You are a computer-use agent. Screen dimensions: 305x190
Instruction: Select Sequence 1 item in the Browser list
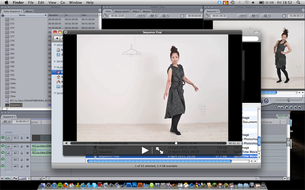tap(16, 105)
